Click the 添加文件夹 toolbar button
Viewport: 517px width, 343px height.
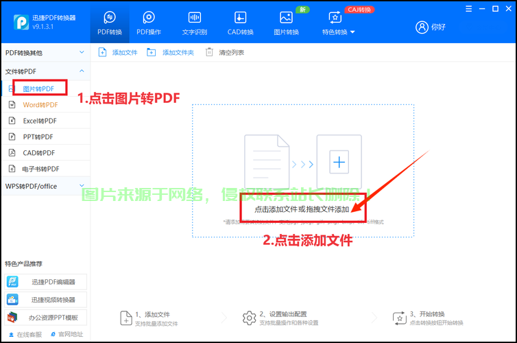click(171, 52)
